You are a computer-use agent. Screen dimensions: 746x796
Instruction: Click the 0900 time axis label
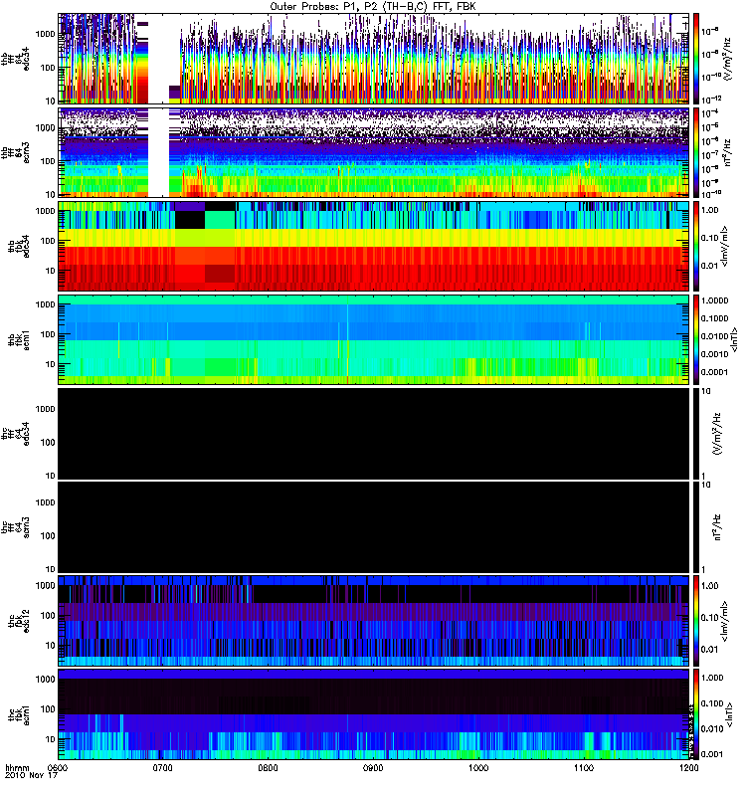click(x=373, y=767)
